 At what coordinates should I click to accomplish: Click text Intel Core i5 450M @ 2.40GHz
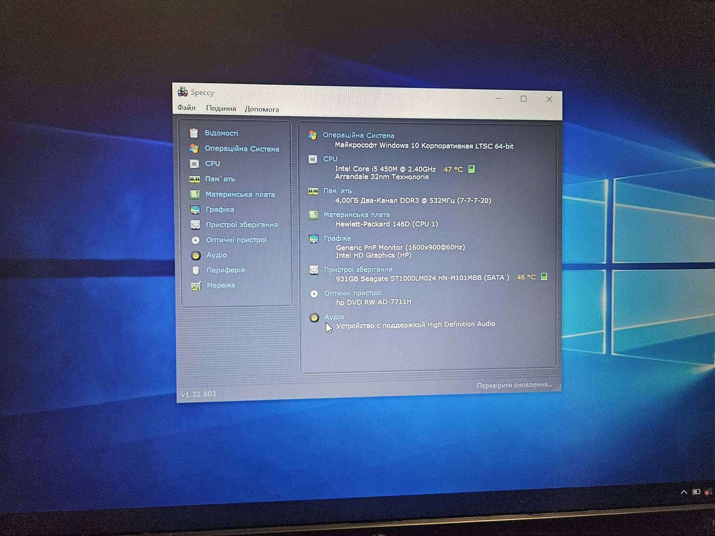coord(385,169)
